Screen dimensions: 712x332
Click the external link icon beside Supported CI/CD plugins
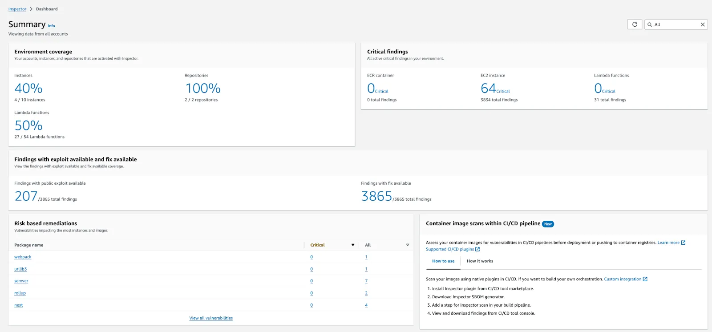tap(477, 249)
